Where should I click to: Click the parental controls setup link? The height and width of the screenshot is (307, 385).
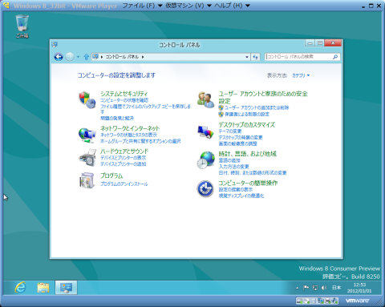click(x=247, y=115)
